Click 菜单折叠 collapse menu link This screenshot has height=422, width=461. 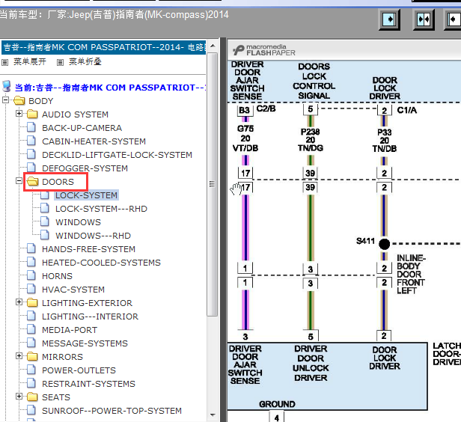click(x=85, y=61)
